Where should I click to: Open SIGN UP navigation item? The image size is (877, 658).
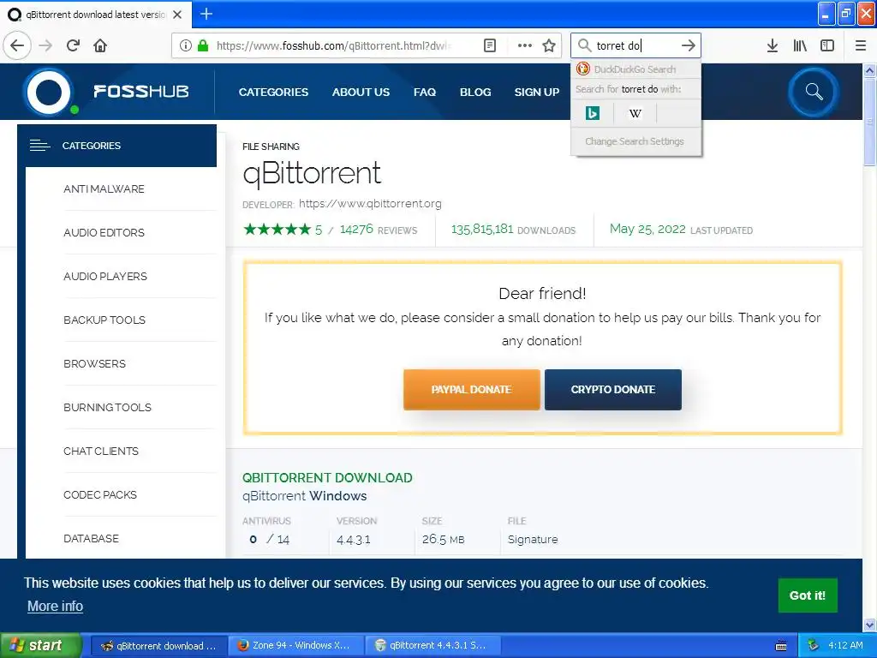pyautogui.click(x=537, y=93)
